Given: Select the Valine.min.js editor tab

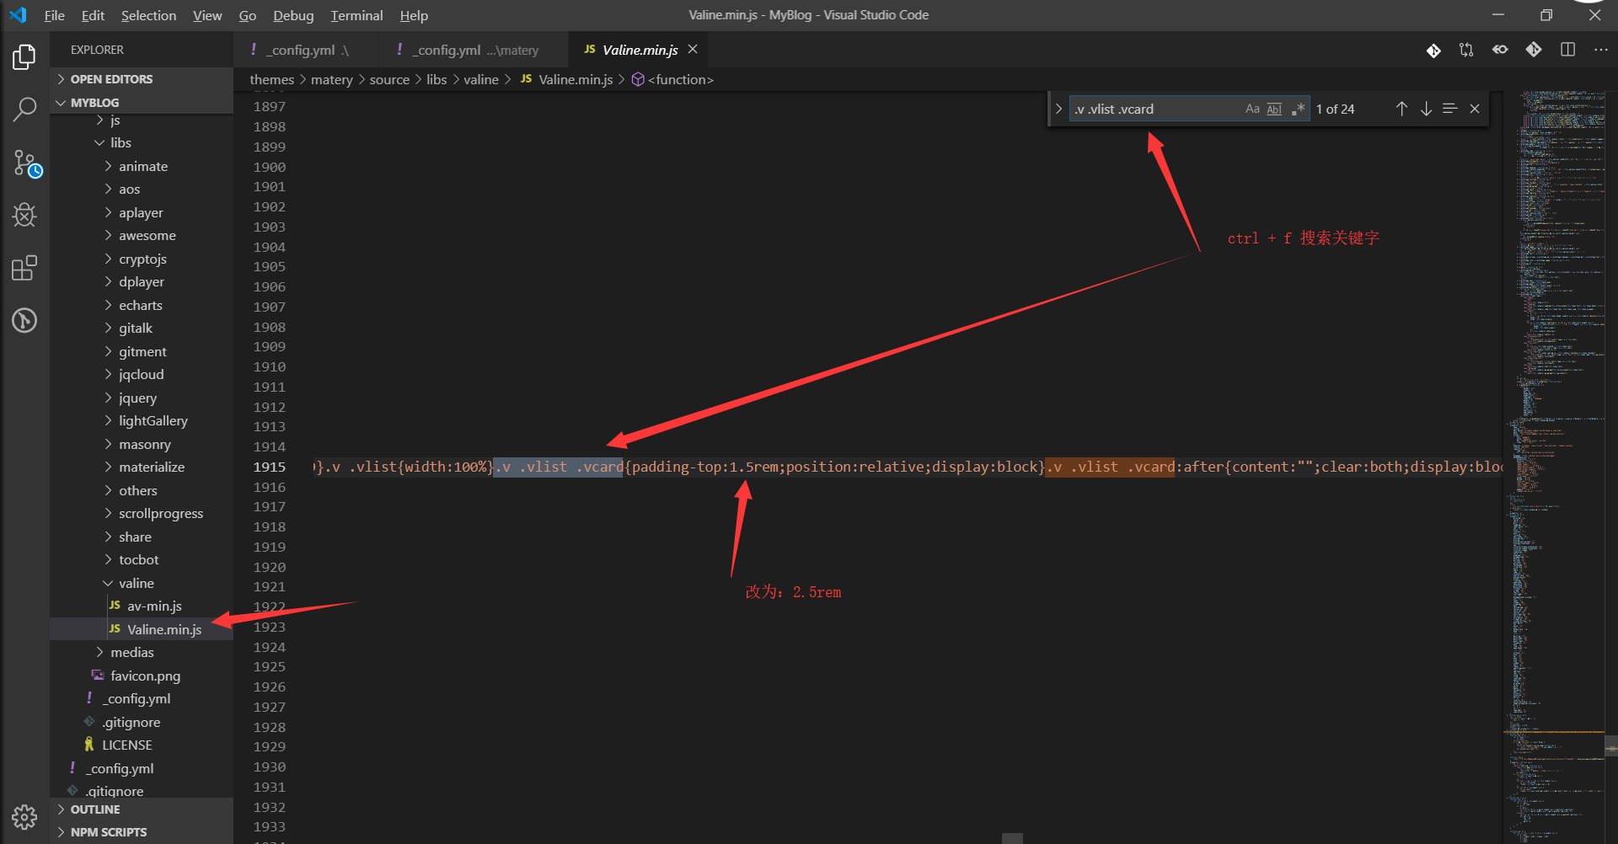Looking at the screenshot, I should coord(638,50).
